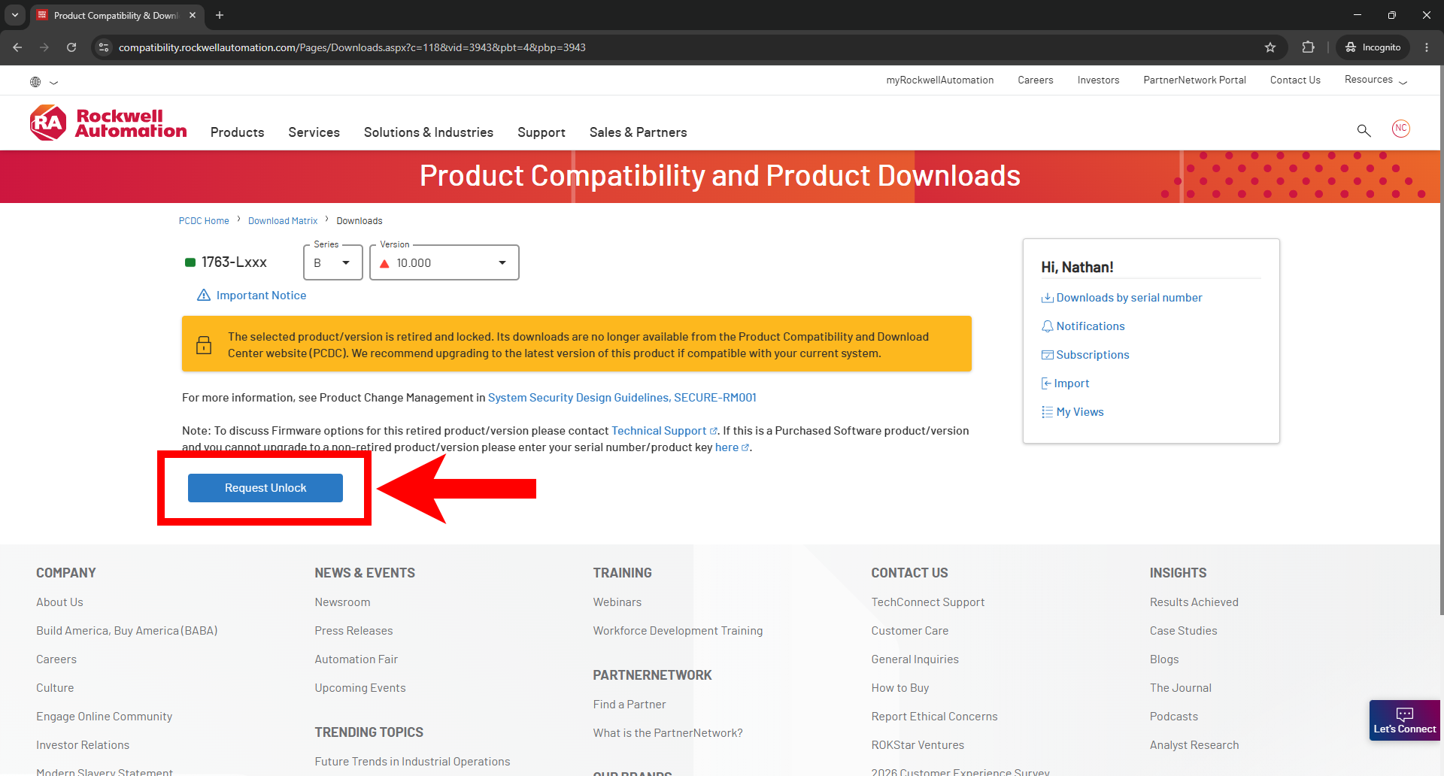The height and width of the screenshot is (776, 1444).
Task: Reload the page with refresh icon
Action: (x=71, y=47)
